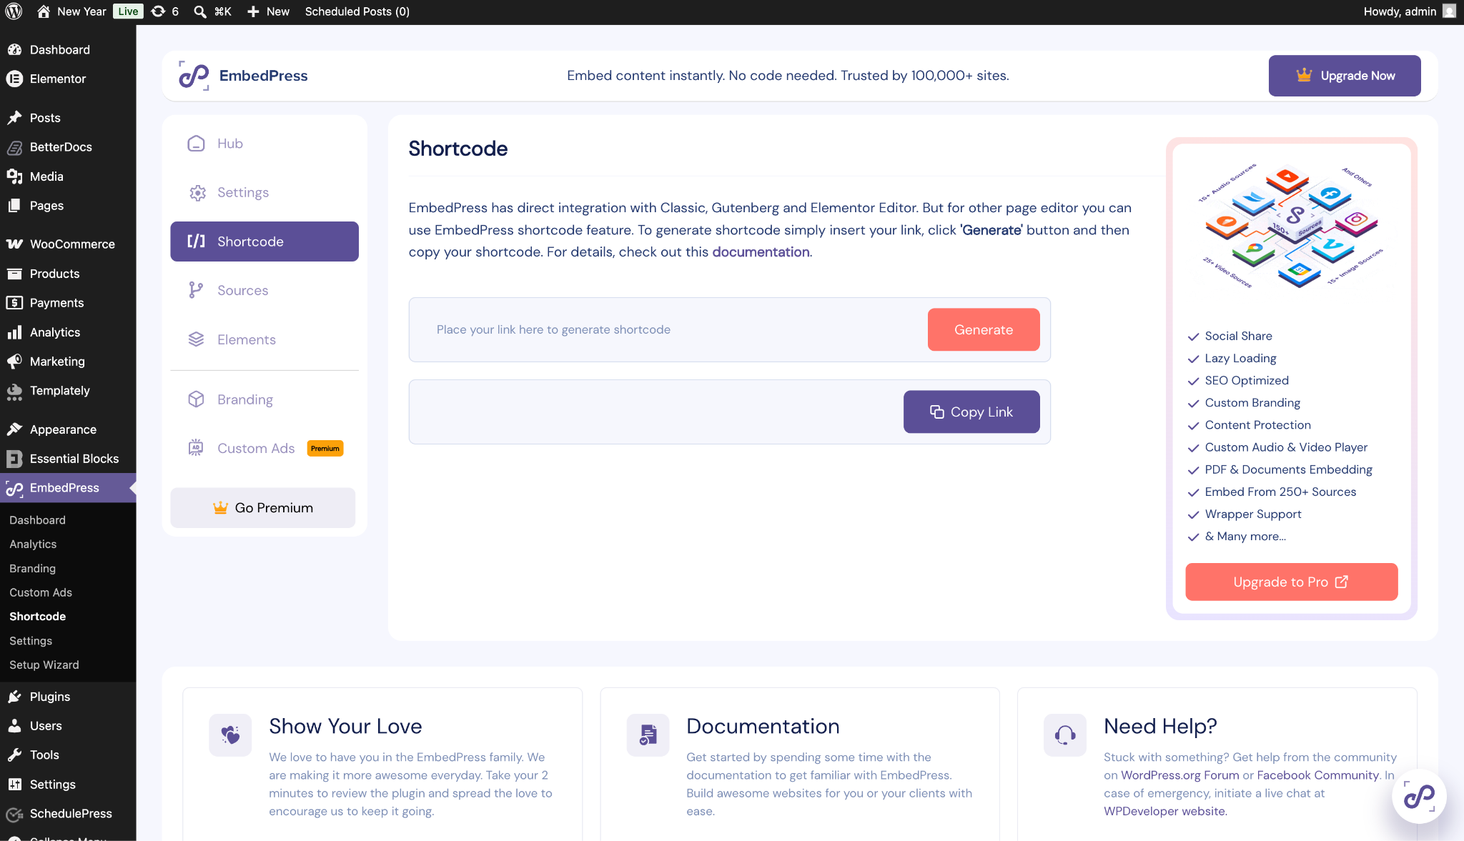The image size is (1464, 841).
Task: Click the Elementor icon in the sidebar
Action: tap(14, 79)
